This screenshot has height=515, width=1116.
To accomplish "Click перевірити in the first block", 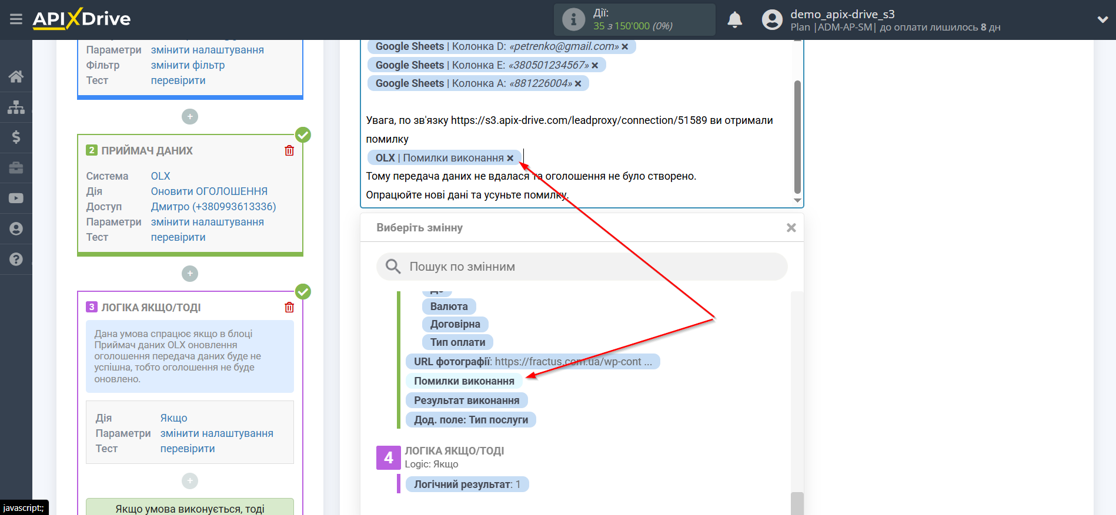I will tap(178, 80).
